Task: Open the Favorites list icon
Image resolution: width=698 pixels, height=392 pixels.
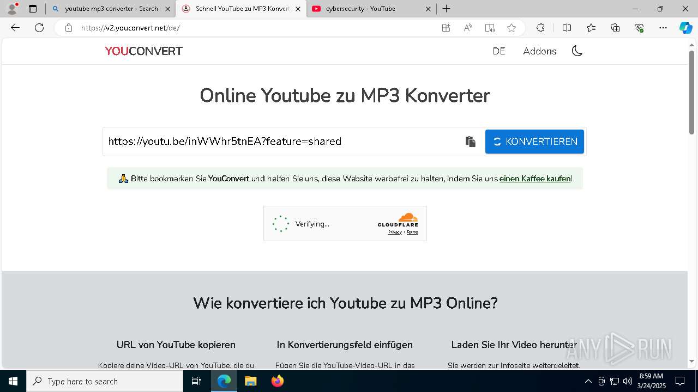Action: pos(591,28)
